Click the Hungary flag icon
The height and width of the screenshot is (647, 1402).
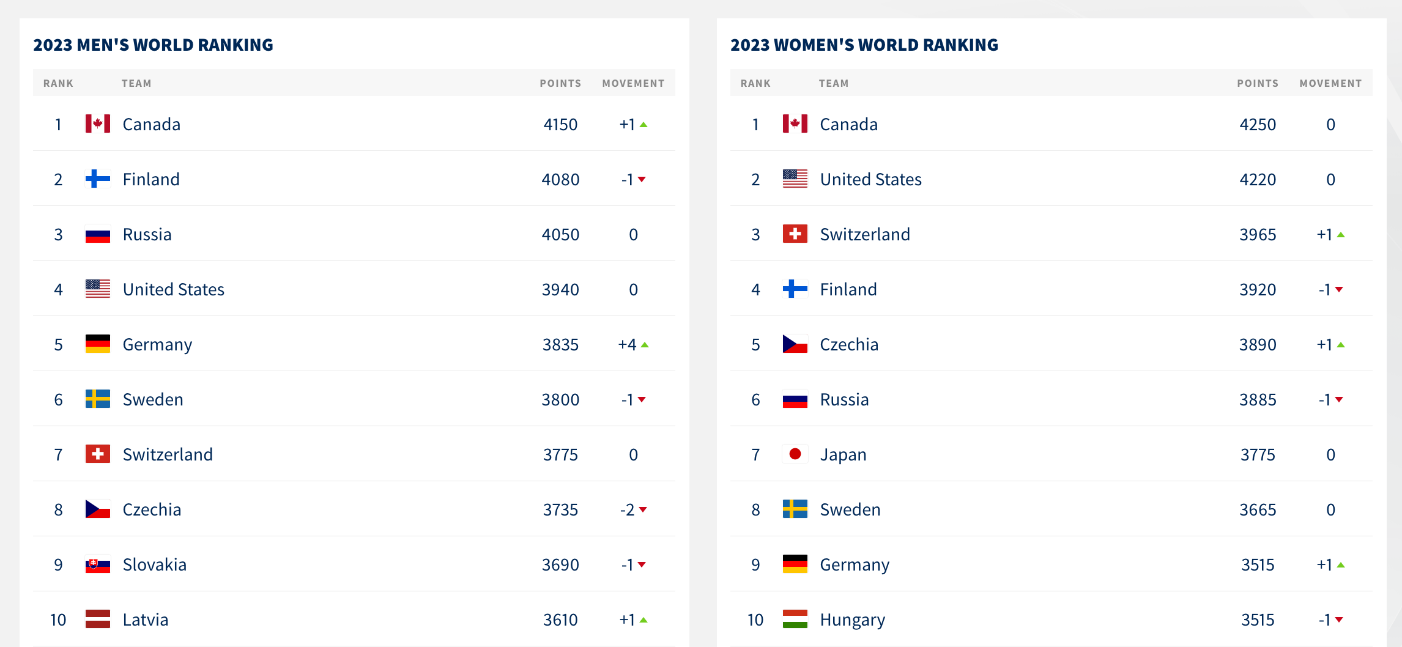click(795, 619)
